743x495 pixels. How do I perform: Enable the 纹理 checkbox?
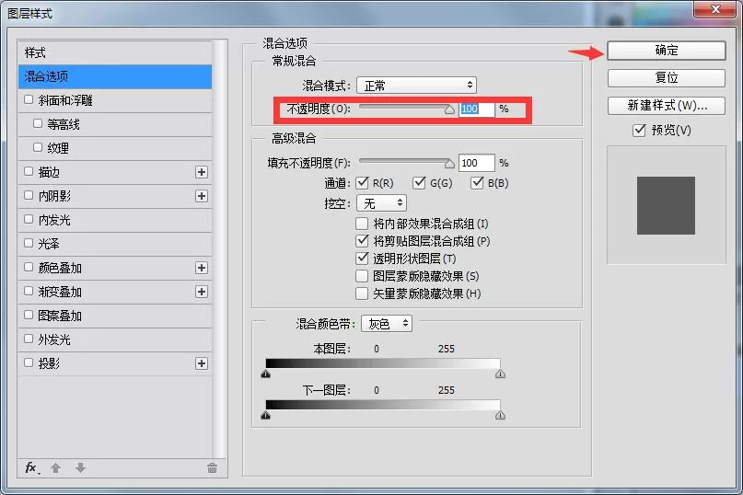(38, 147)
